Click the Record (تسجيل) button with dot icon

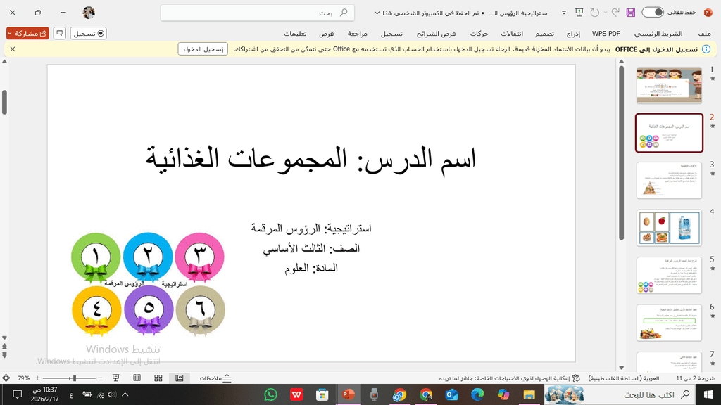tap(88, 33)
